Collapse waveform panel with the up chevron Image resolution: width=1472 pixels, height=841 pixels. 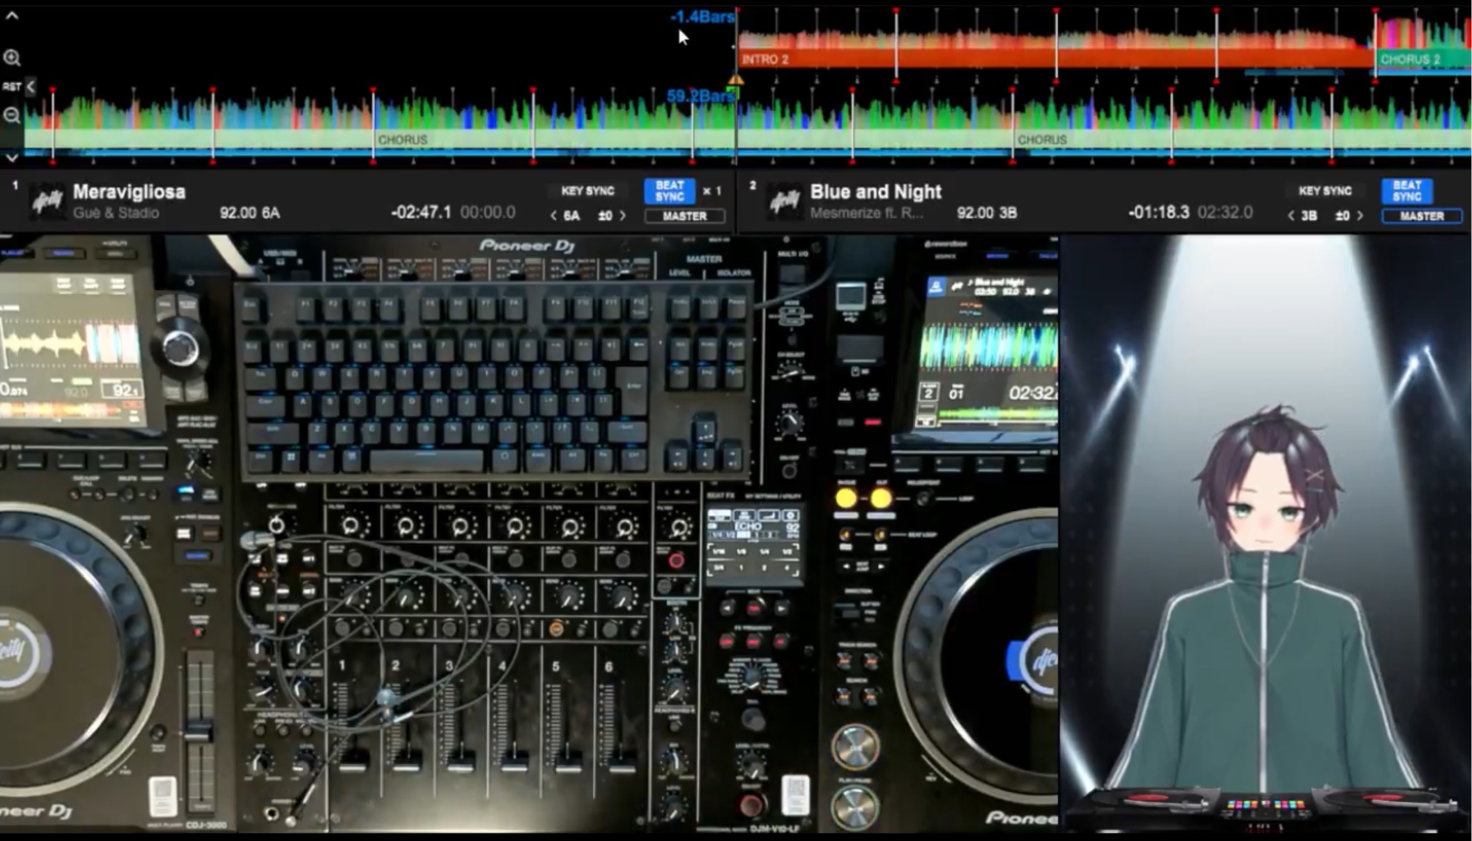[12, 16]
